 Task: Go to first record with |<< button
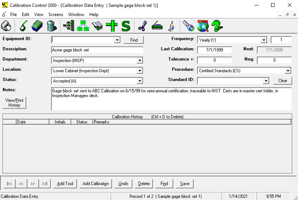(9, 184)
